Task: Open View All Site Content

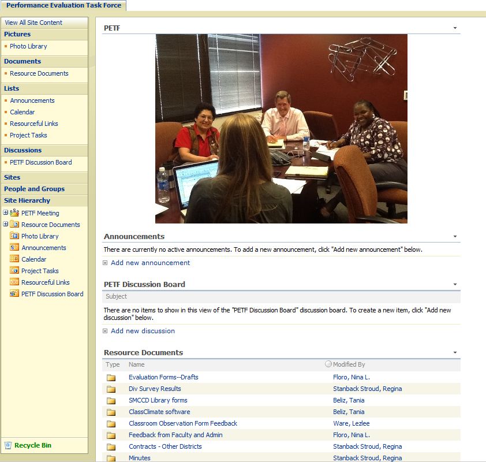Action: click(33, 23)
